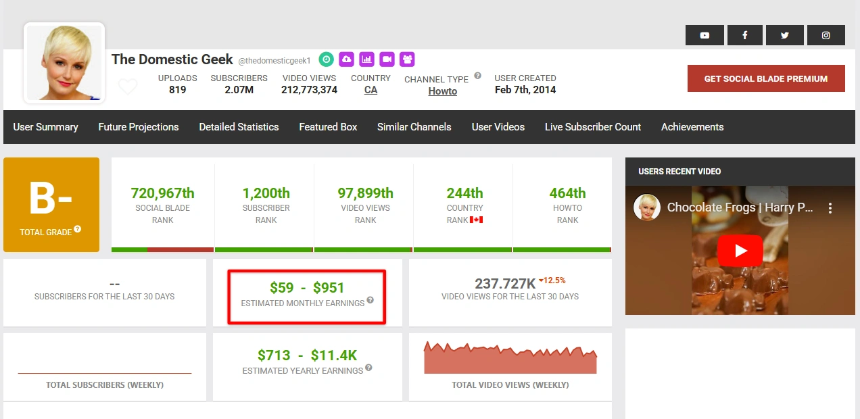Open the Future Projections tab
This screenshot has width=860, height=419.
tap(139, 127)
